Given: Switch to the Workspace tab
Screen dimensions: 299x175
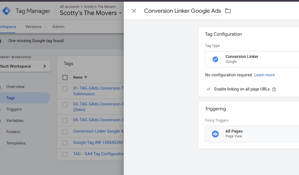Looking at the screenshot, I should (8, 27).
